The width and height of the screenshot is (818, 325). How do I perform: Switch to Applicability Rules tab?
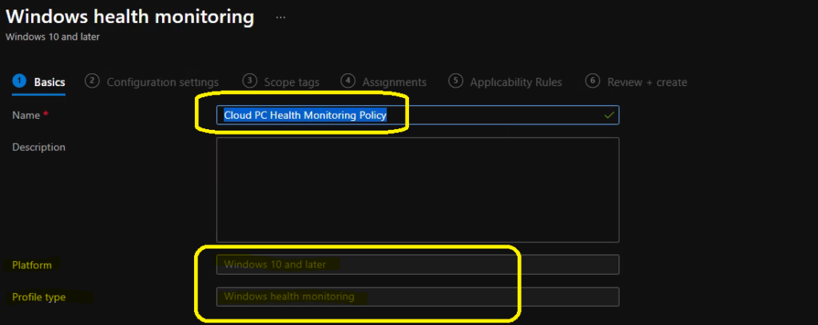click(516, 82)
